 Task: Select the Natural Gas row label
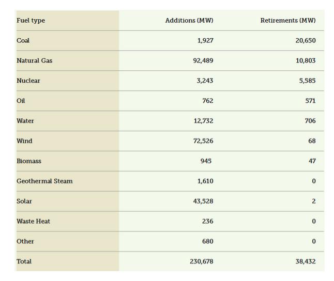pyautogui.click(x=34, y=61)
